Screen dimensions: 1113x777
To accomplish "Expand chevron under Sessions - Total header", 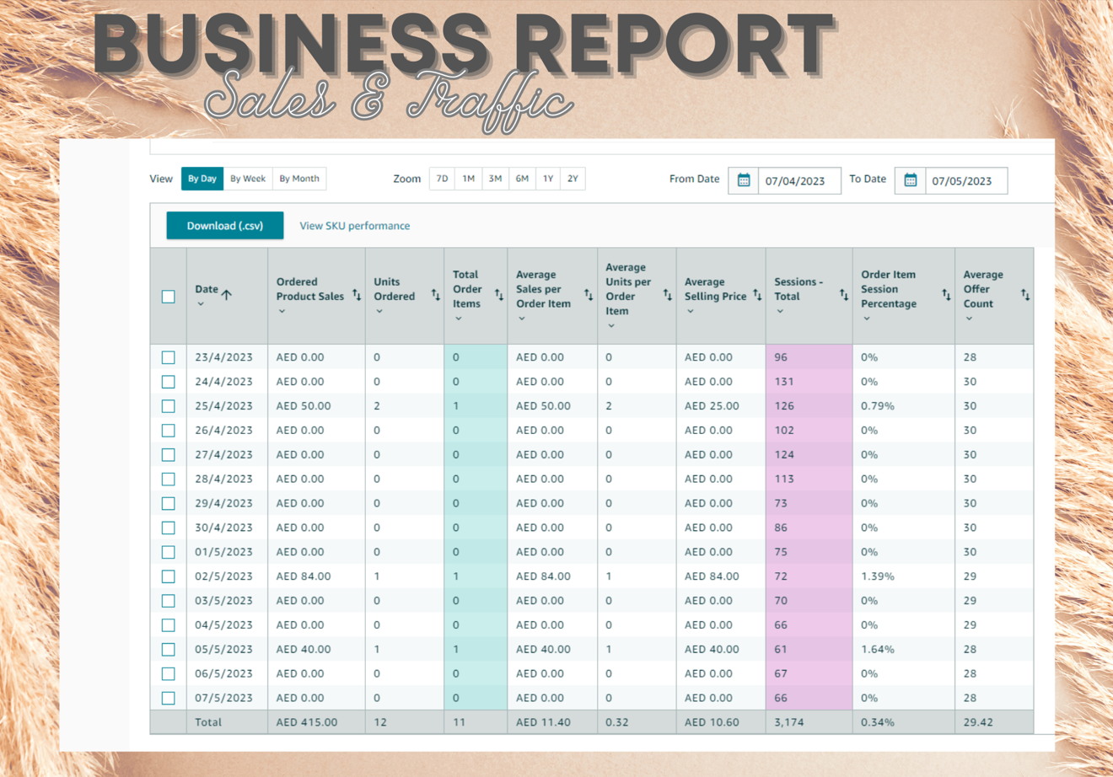I will [780, 311].
